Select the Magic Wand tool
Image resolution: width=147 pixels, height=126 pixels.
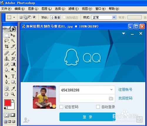(x=13, y=41)
